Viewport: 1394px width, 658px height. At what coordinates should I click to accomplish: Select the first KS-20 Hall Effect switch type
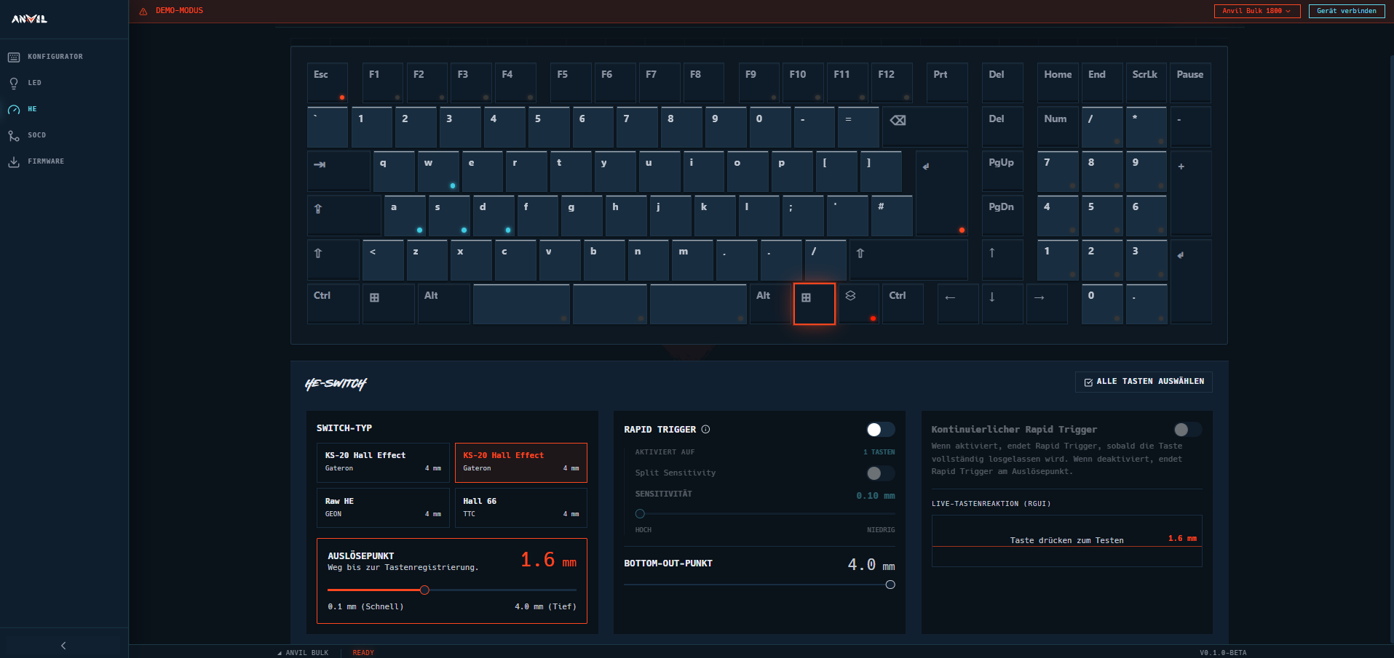click(383, 462)
